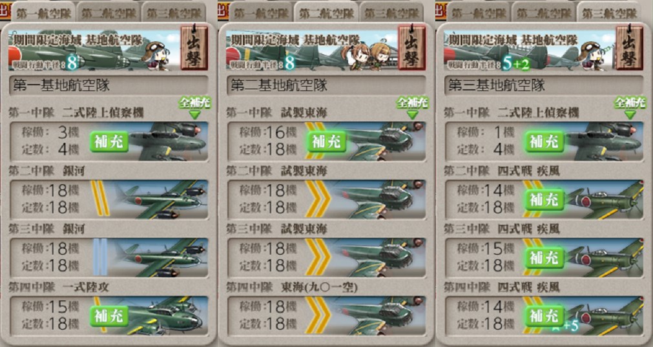Click 補充 on second base's 第一中隊 試製東海

[x=327, y=142]
